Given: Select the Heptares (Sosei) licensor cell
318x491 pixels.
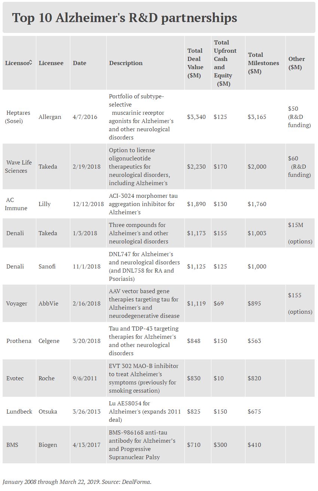Looking at the screenshot, I should [18, 117].
